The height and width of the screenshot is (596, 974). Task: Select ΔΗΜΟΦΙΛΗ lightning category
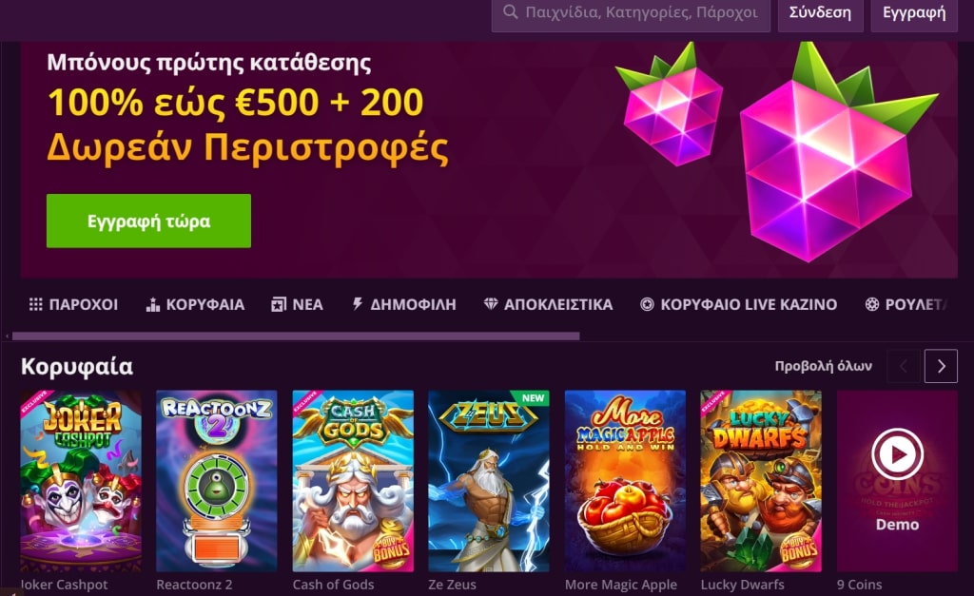[x=403, y=304]
